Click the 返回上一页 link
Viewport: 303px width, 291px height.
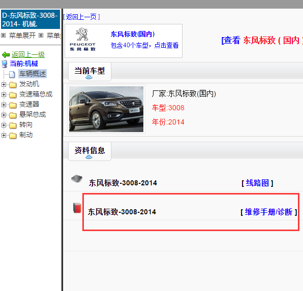pos(81,17)
